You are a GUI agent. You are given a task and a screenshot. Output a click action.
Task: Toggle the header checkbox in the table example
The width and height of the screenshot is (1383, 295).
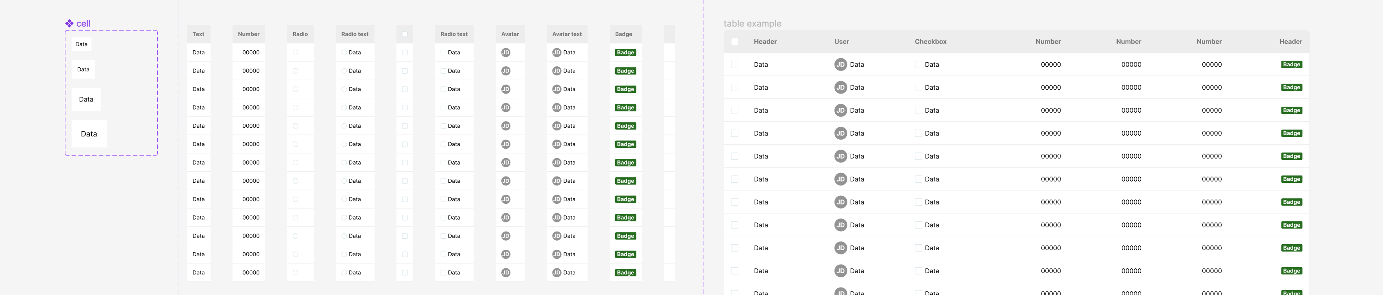point(734,42)
